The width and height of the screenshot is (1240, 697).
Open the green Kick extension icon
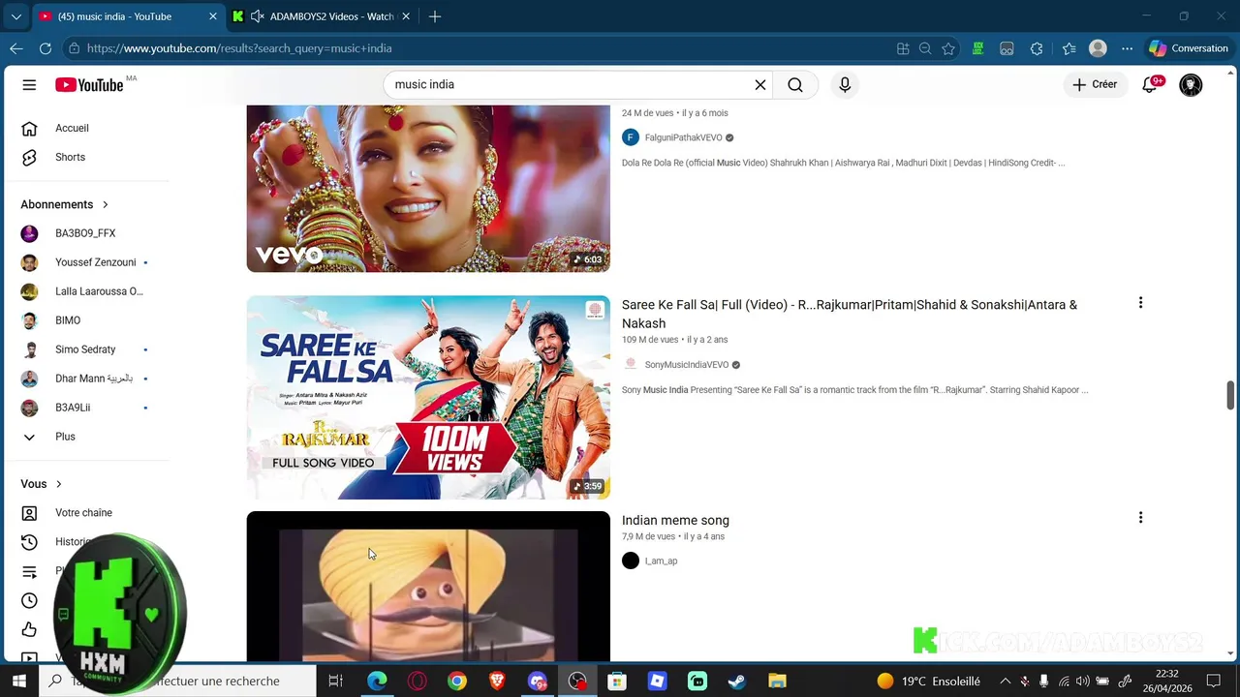tap(978, 48)
